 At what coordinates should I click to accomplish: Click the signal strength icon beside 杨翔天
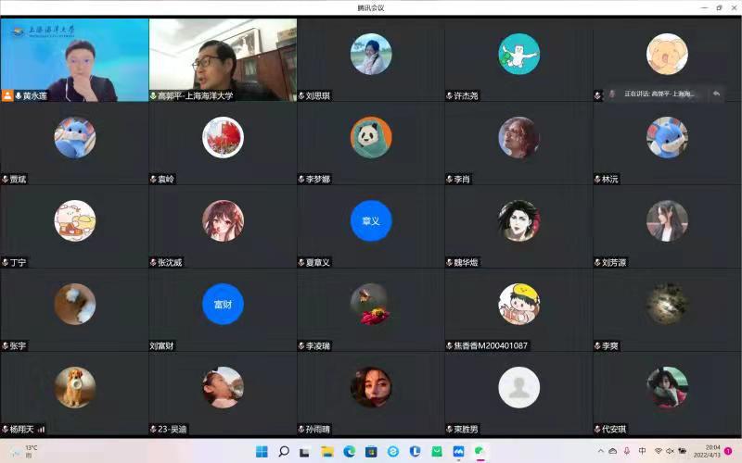point(41,430)
